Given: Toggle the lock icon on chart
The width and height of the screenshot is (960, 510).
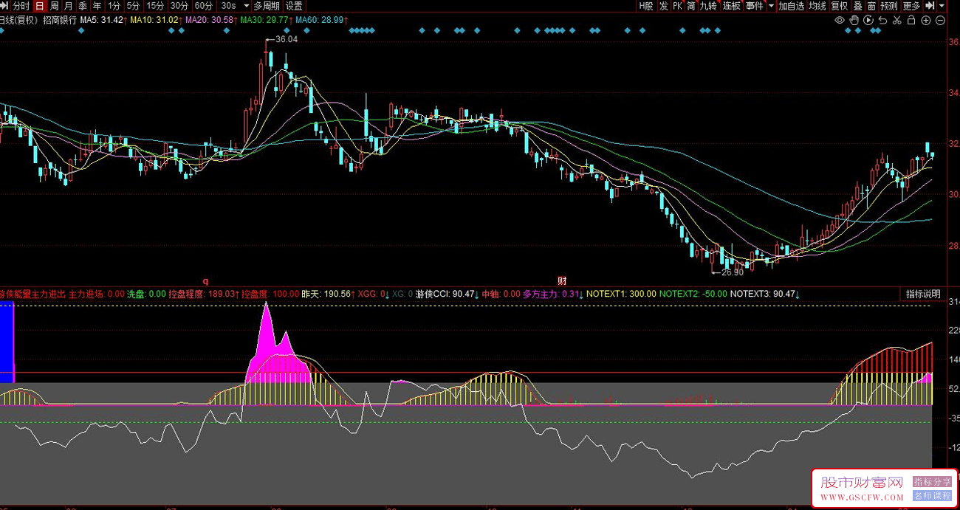Looking at the screenshot, I should (x=911, y=20).
